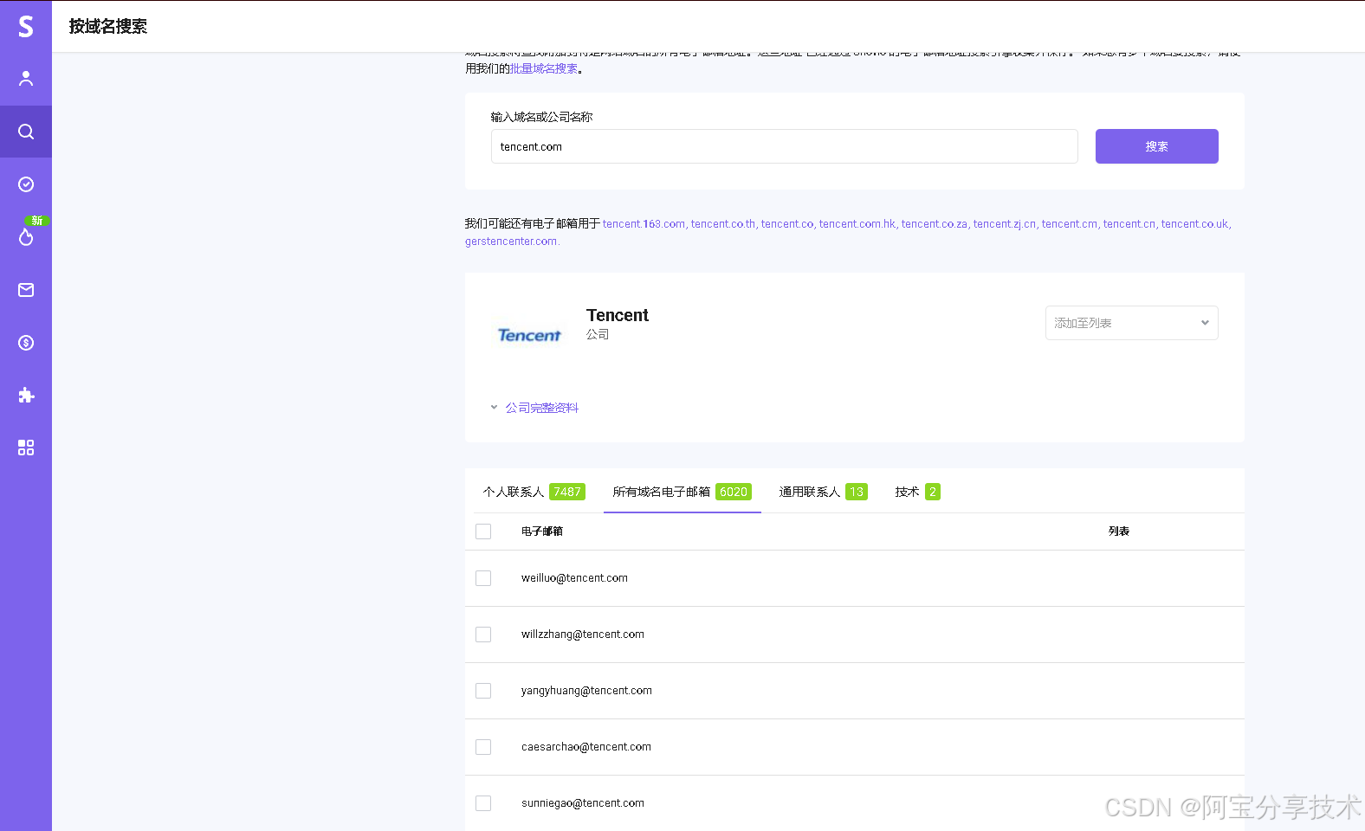Click the yangyhuang@tencent.com email text

point(586,691)
